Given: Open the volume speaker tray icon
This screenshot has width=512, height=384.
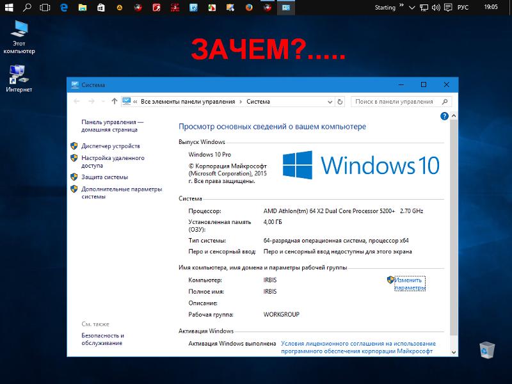Looking at the screenshot, I should point(436,8).
